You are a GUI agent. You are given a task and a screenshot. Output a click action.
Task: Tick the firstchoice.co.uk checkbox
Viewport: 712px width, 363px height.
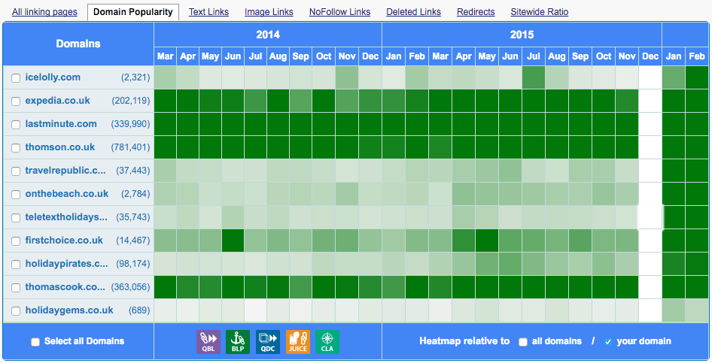16,241
